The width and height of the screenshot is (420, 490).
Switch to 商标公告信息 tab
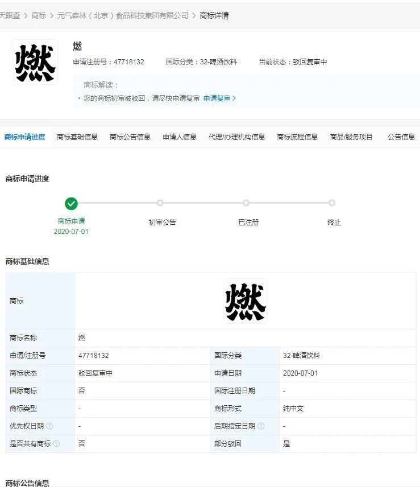pyautogui.click(x=130, y=137)
